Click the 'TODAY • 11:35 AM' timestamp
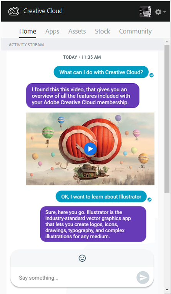 click(x=82, y=57)
